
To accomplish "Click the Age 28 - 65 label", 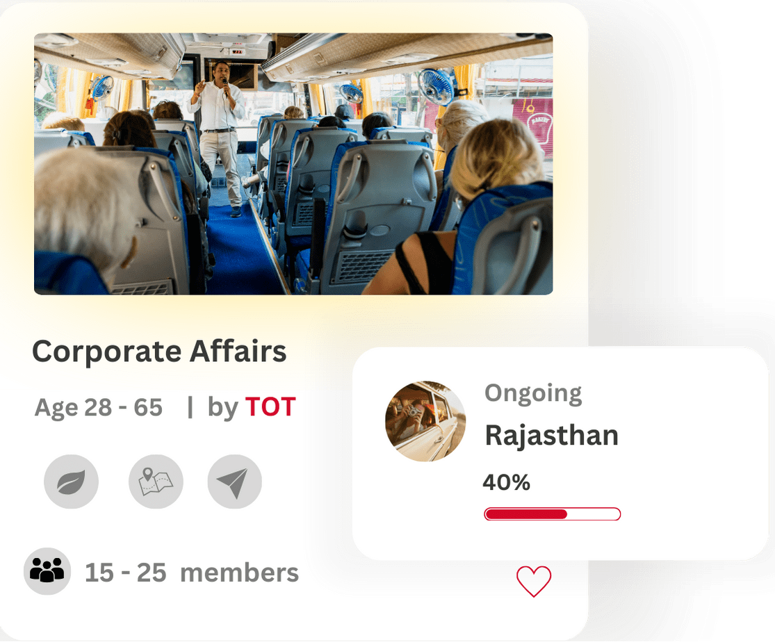I will click(x=99, y=408).
